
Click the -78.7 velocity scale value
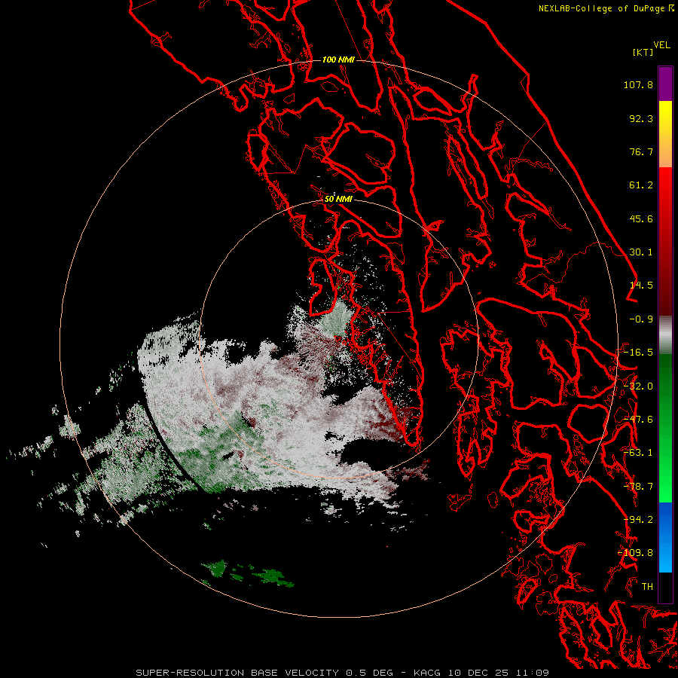point(638,487)
